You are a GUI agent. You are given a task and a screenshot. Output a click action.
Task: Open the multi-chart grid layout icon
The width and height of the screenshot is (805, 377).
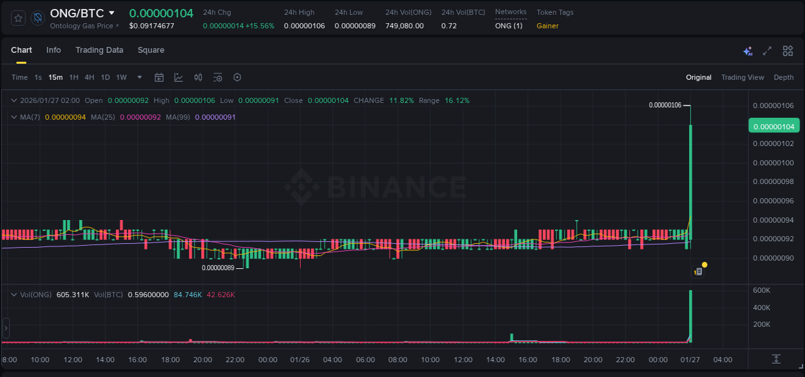[788, 51]
